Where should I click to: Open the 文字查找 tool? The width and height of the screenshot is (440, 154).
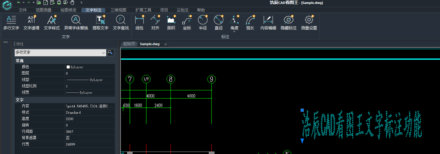[121, 23]
